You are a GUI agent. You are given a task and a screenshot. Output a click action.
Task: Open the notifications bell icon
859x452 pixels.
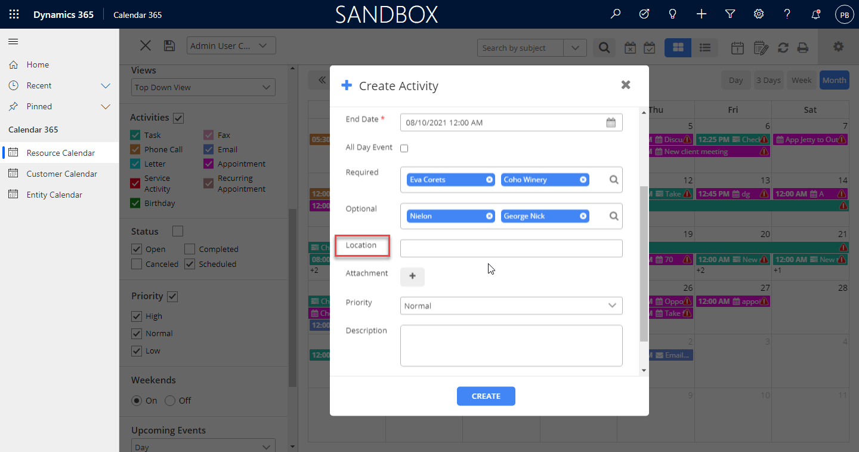[815, 14]
